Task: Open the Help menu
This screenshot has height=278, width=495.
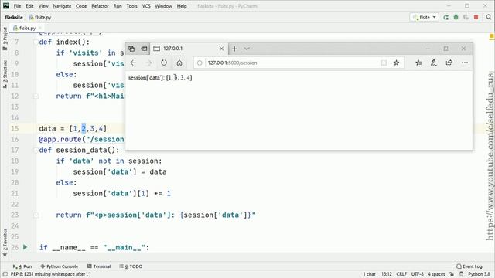Action: coord(182,6)
